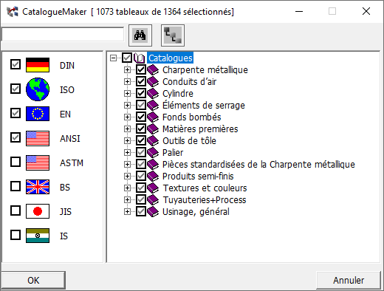Click the US flag icon next to ASTM
384x291 pixels.
pos(38,162)
